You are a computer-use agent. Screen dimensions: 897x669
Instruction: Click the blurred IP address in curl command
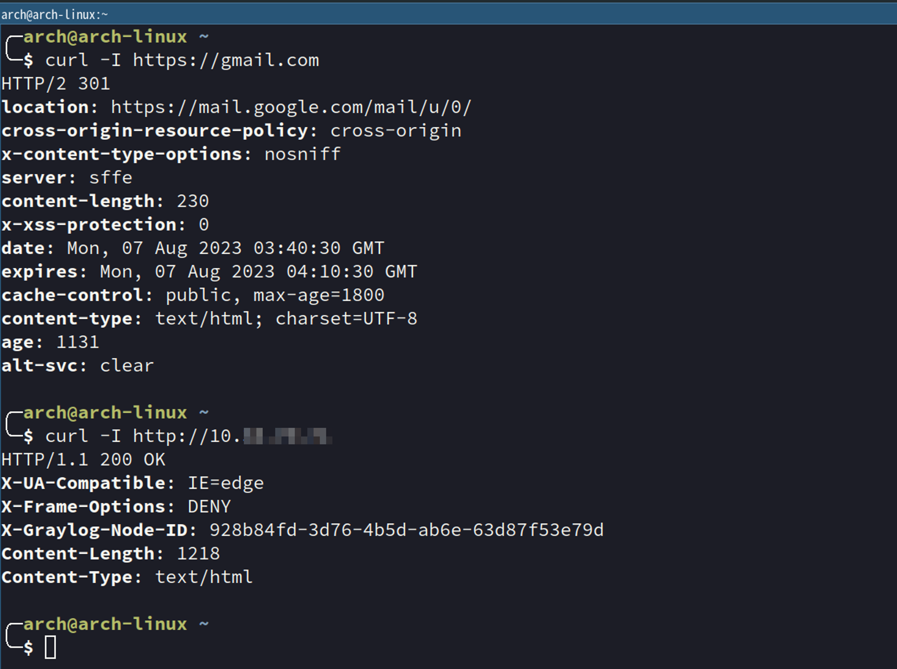(287, 436)
